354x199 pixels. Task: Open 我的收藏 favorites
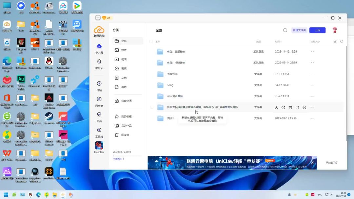(x=128, y=117)
